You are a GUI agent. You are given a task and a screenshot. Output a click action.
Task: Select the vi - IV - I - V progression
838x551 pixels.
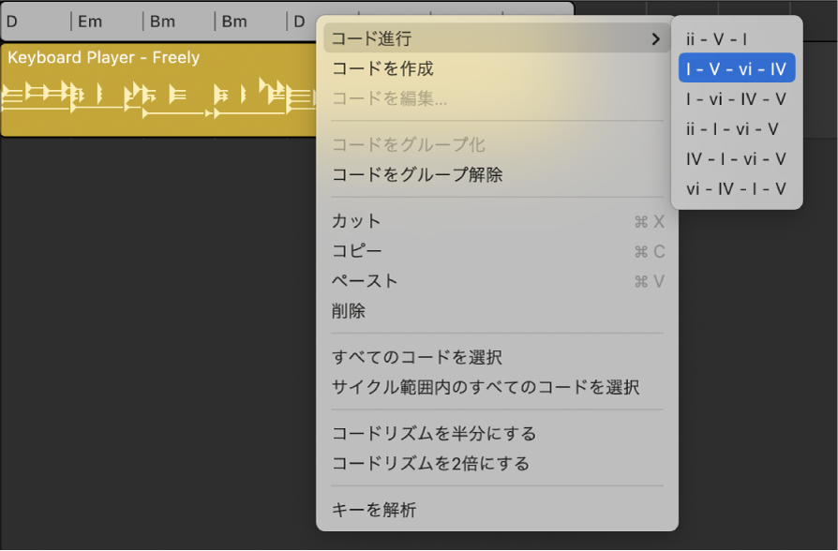pyautogui.click(x=736, y=189)
